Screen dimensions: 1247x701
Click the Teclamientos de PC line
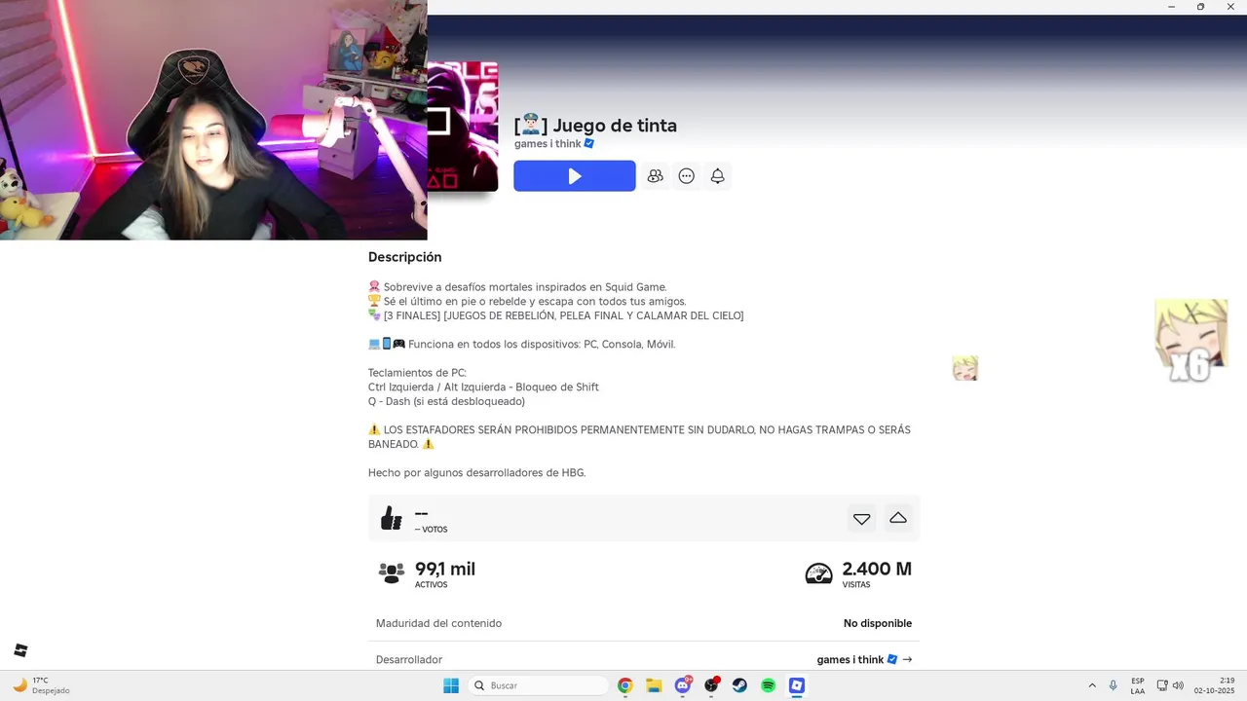tap(417, 373)
